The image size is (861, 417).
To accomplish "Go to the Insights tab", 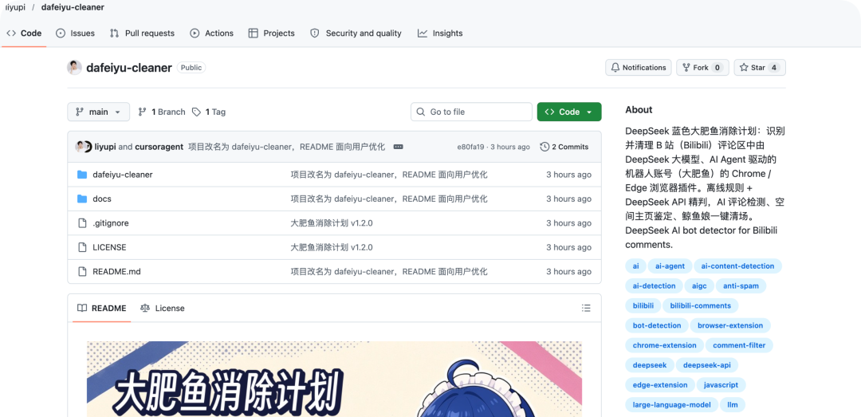I will 440,33.
